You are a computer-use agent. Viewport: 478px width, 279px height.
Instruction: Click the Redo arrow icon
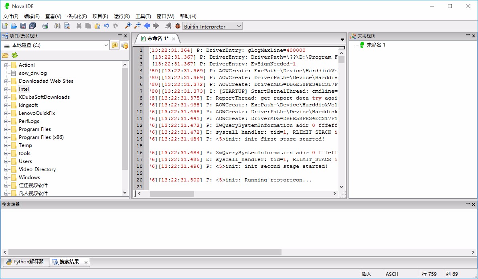[116, 26]
